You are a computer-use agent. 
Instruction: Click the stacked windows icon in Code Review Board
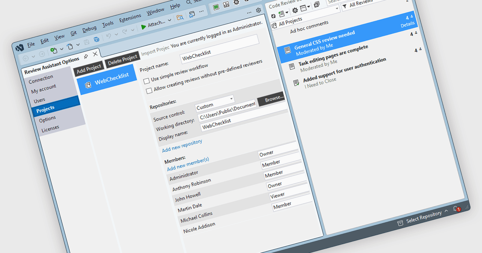tap(317, 4)
